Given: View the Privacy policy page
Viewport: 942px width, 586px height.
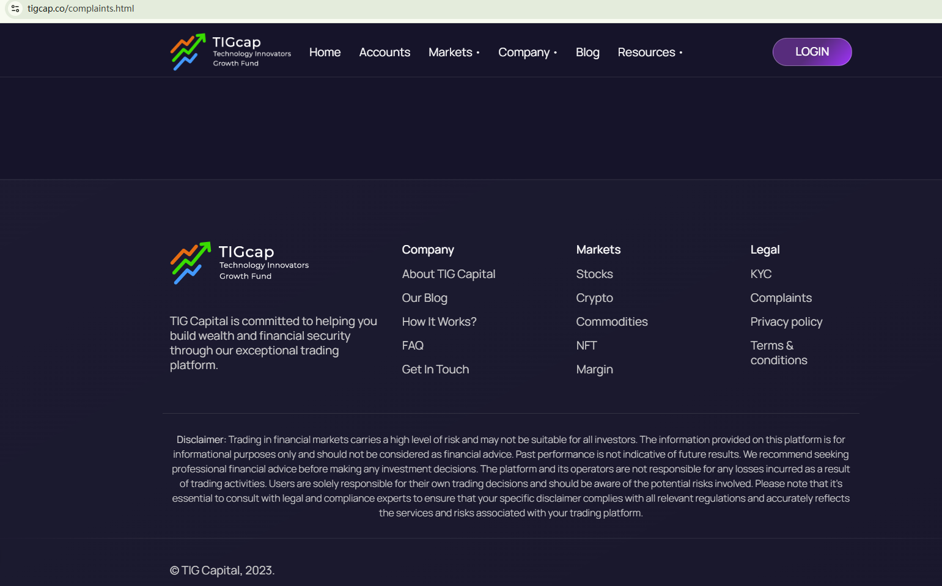Looking at the screenshot, I should pos(786,322).
